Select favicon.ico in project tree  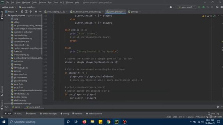(x=18, y=61)
